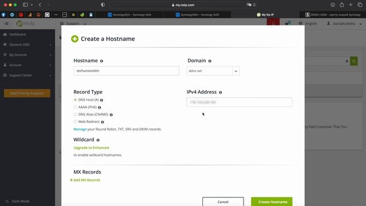Focus the IPv4 Address input field
The width and height of the screenshot is (366, 206).
pos(240,102)
